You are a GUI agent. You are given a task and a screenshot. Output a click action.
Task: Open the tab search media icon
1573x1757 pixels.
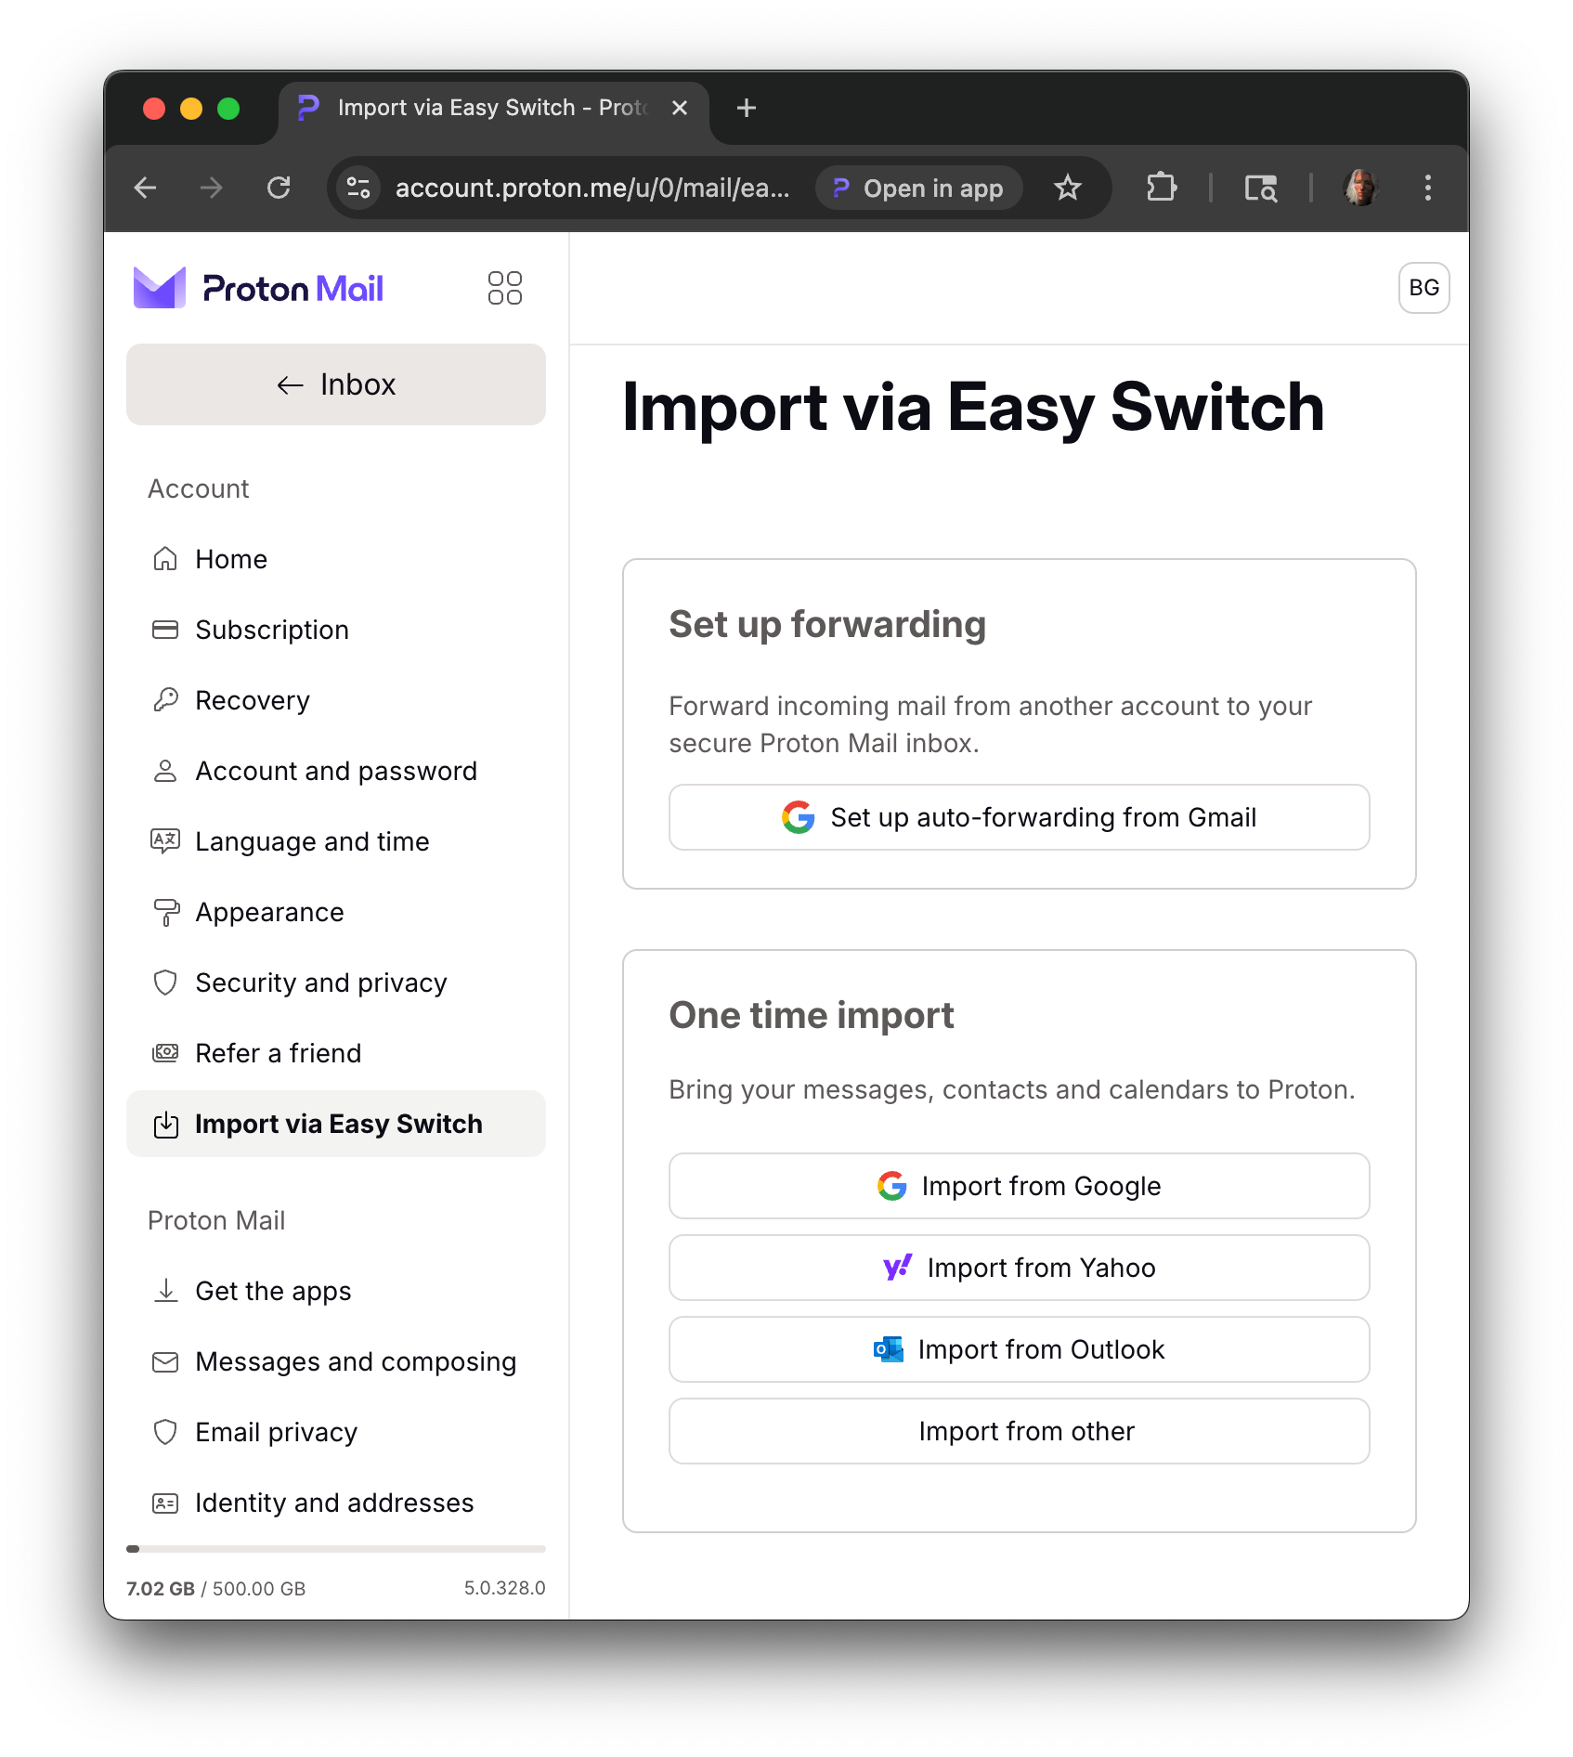(1260, 189)
